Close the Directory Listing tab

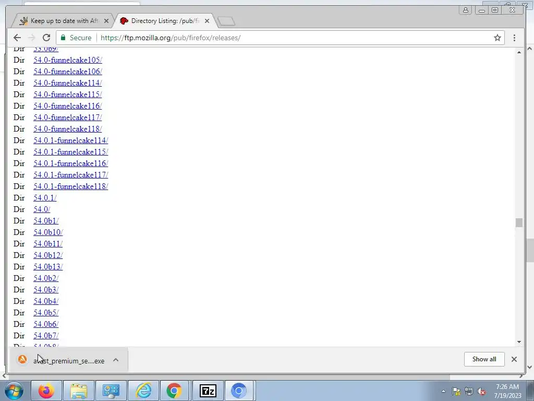(x=207, y=21)
